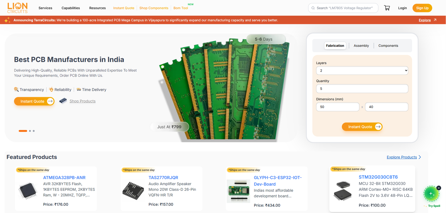Open the STM32G030C8T6 product title
This screenshot has width=446, height=213.
378,177
